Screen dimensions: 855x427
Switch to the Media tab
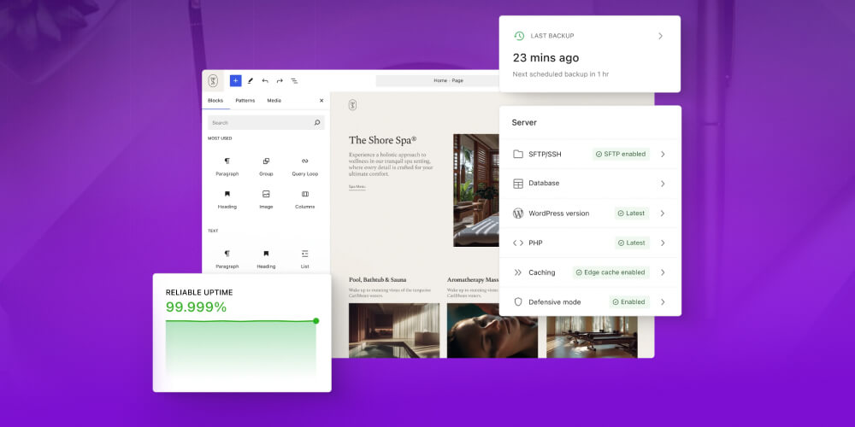(274, 101)
